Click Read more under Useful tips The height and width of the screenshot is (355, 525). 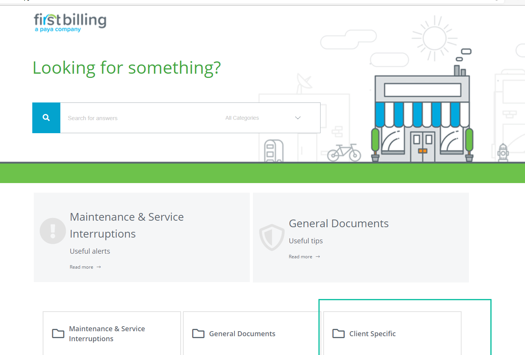[x=301, y=257]
